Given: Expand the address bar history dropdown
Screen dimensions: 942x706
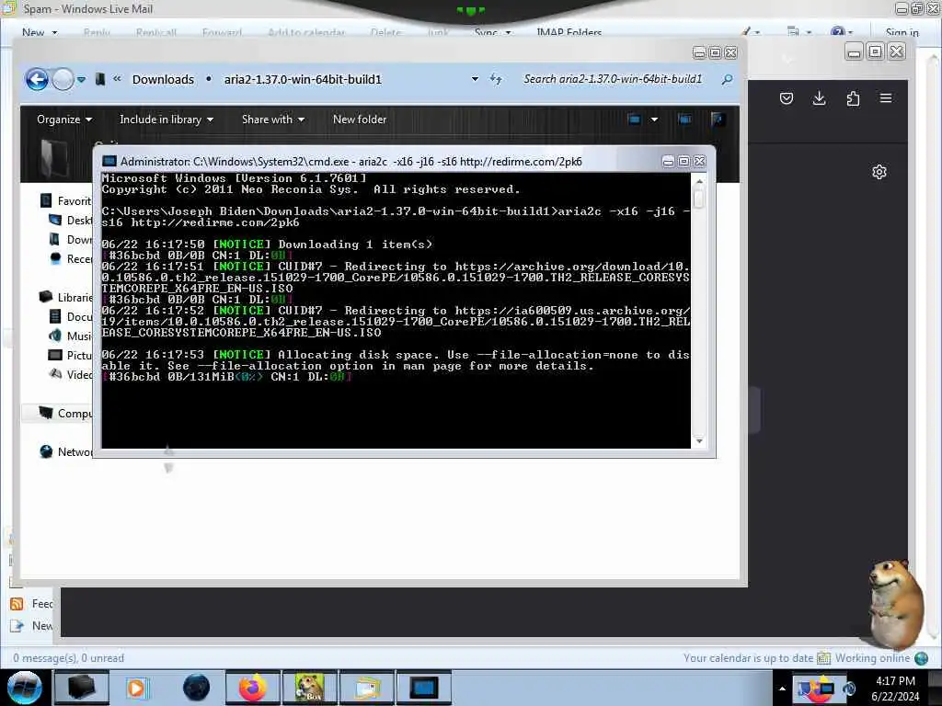Looking at the screenshot, I should [x=475, y=79].
